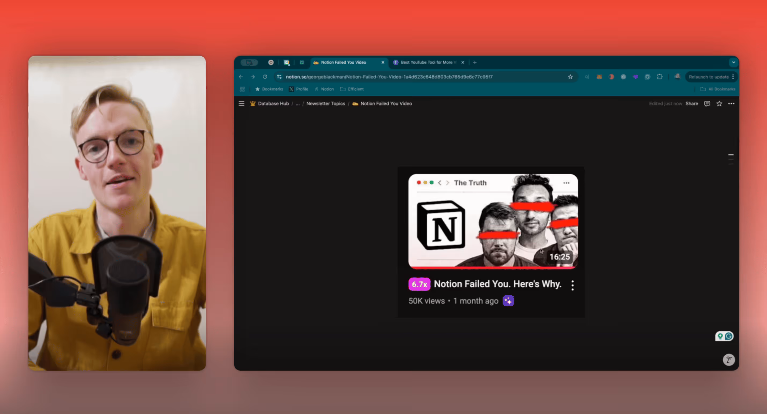Switch to Best YouTube Tool tab
The height and width of the screenshot is (414, 767).
(x=426, y=62)
